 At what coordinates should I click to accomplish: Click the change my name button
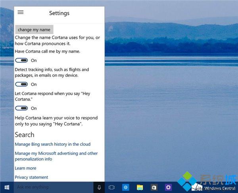pyautogui.click(x=34, y=29)
